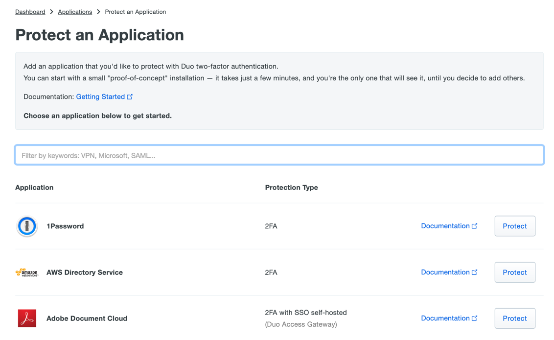Viewport: 554px width, 340px height.
Task: Select the AWS Directory Service name
Action: tap(84, 272)
